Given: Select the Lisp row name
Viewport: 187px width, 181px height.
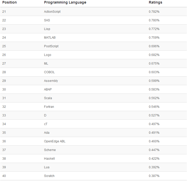Looking at the screenshot, I should pos(47,29).
